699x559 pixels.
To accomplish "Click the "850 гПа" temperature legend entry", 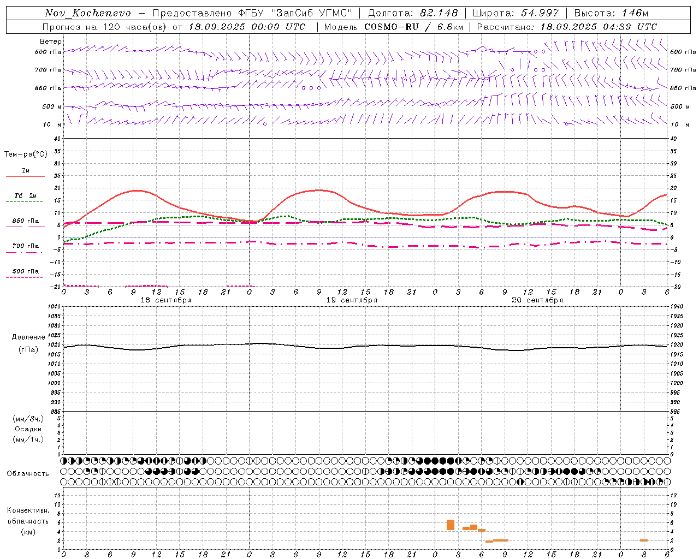I will pos(25,221).
